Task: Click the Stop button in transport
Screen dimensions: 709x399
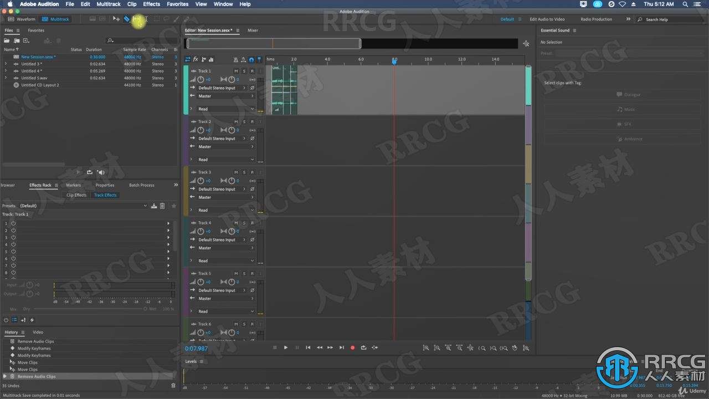Action: tap(275, 347)
